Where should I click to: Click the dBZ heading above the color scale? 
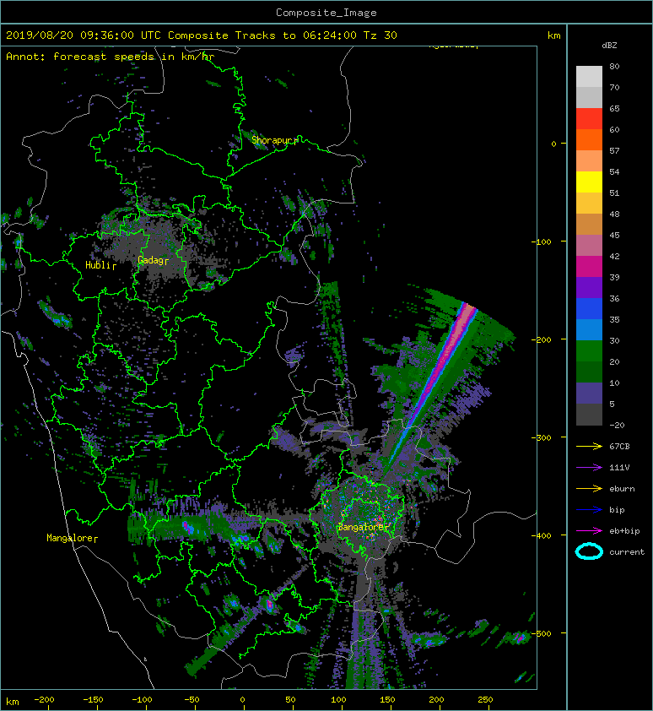[x=609, y=46]
